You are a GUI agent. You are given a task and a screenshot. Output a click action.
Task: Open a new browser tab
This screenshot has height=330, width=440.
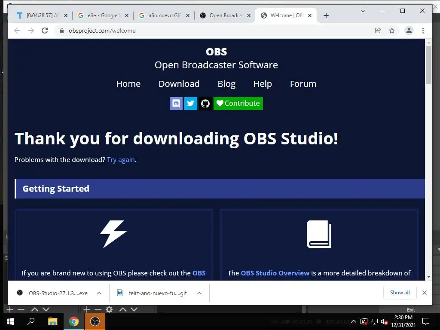click(x=326, y=15)
